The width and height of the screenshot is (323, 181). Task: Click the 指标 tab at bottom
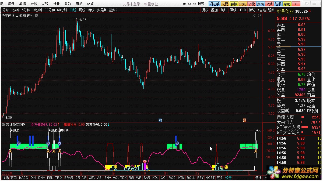[x=5, y=178]
